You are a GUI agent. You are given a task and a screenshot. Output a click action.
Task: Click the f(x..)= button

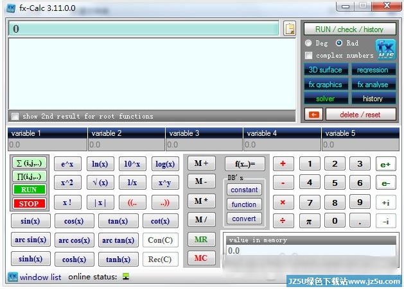245,164
